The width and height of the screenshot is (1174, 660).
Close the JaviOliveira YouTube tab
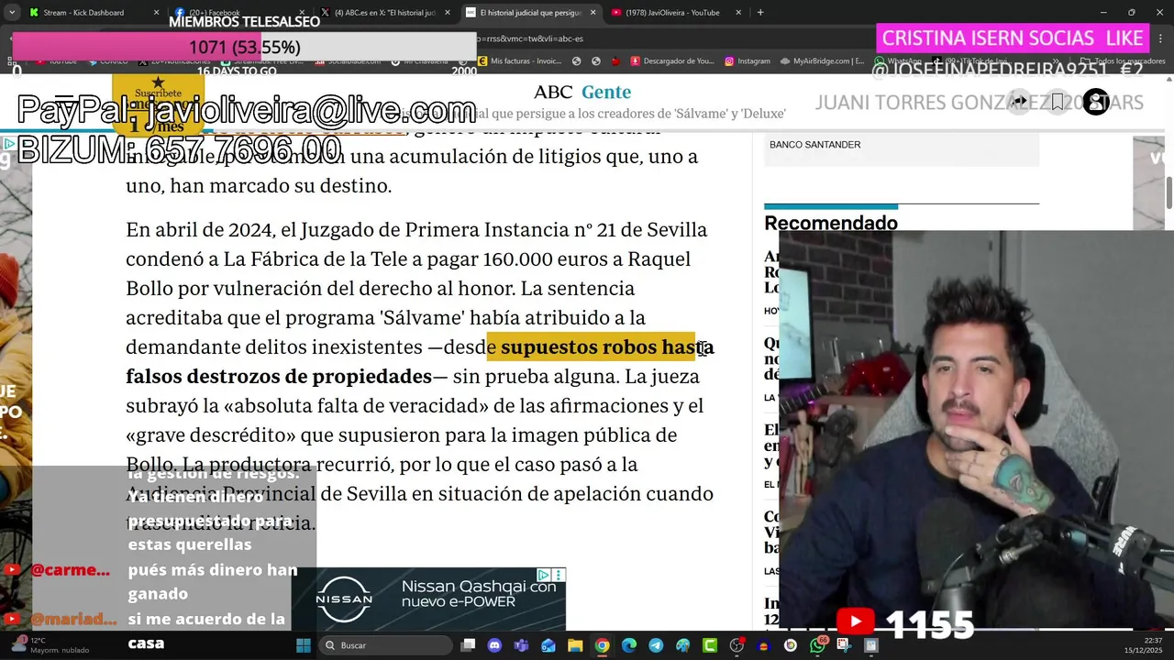pos(737,13)
